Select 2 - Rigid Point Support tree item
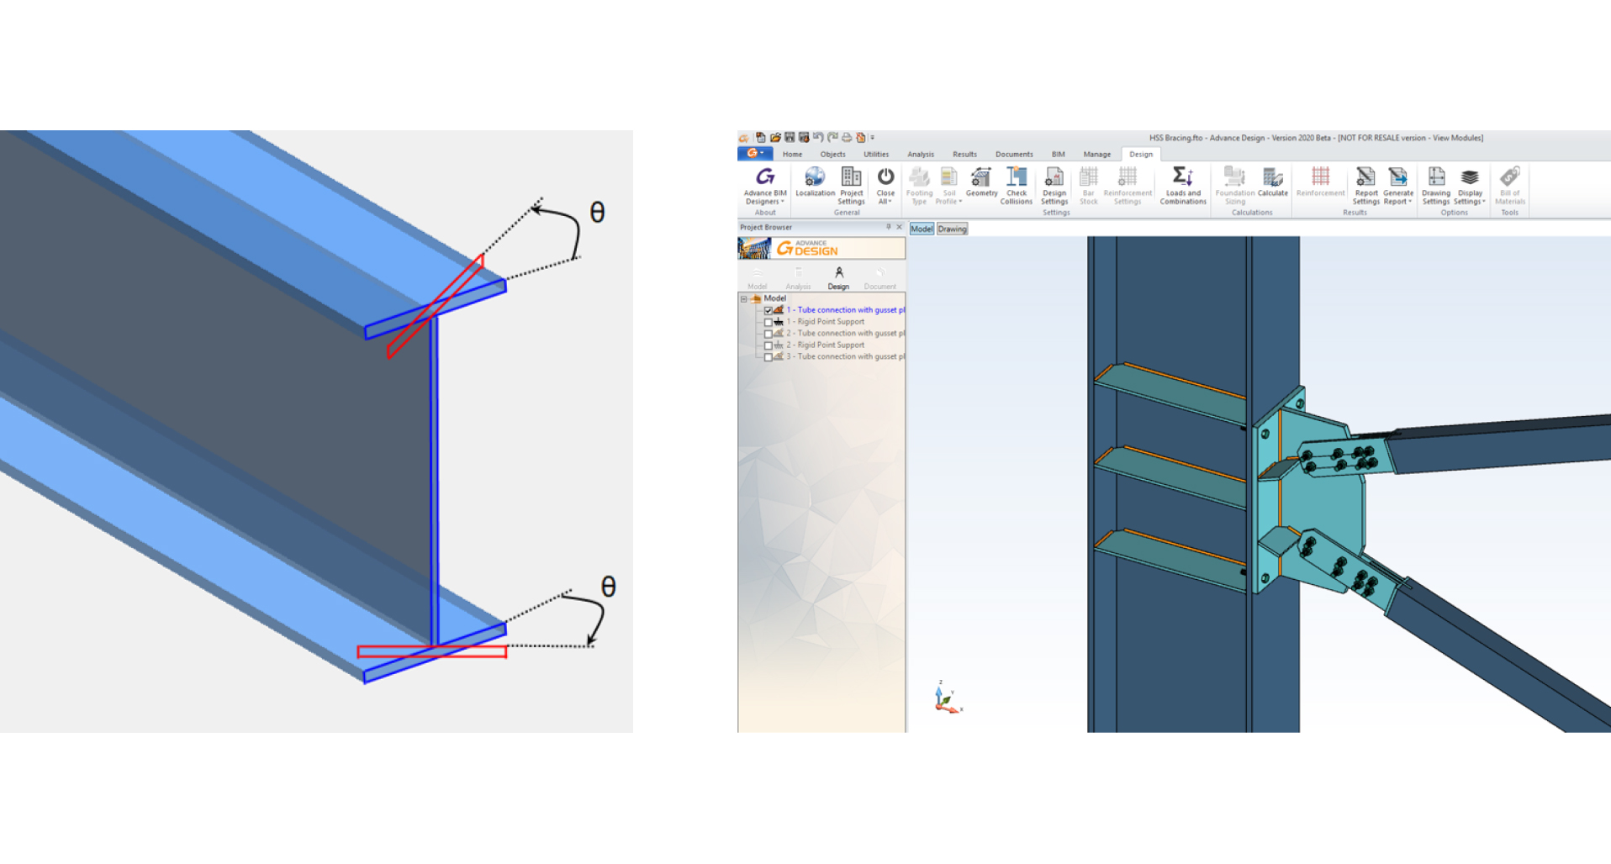 [830, 345]
